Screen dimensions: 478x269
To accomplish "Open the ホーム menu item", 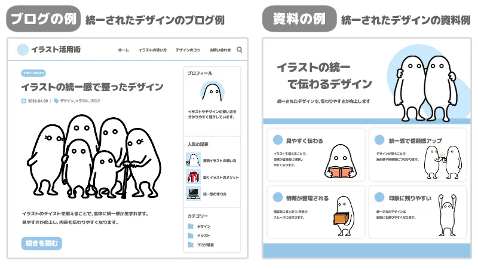I will tap(124, 50).
